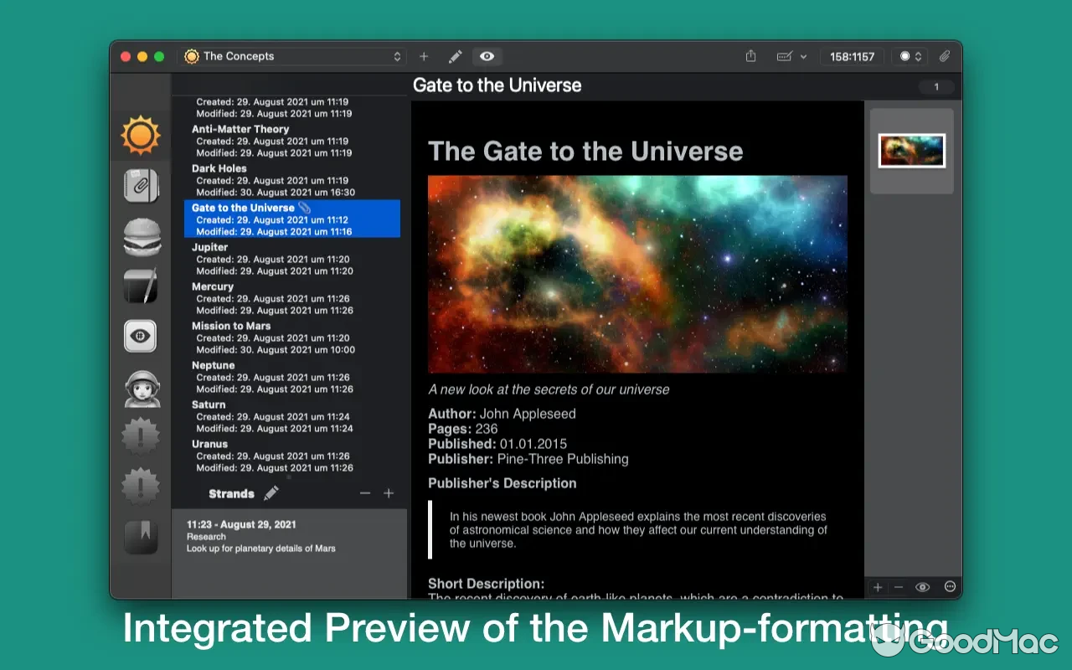1072x670 pixels.
Task: Toggle attachment preview eye in bottom bar
Action: (922, 587)
